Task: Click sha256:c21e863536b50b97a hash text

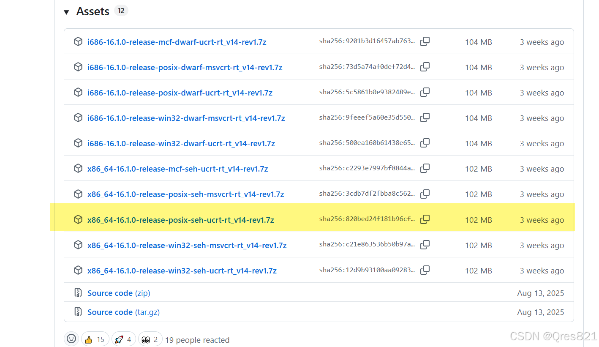Action: (x=367, y=245)
